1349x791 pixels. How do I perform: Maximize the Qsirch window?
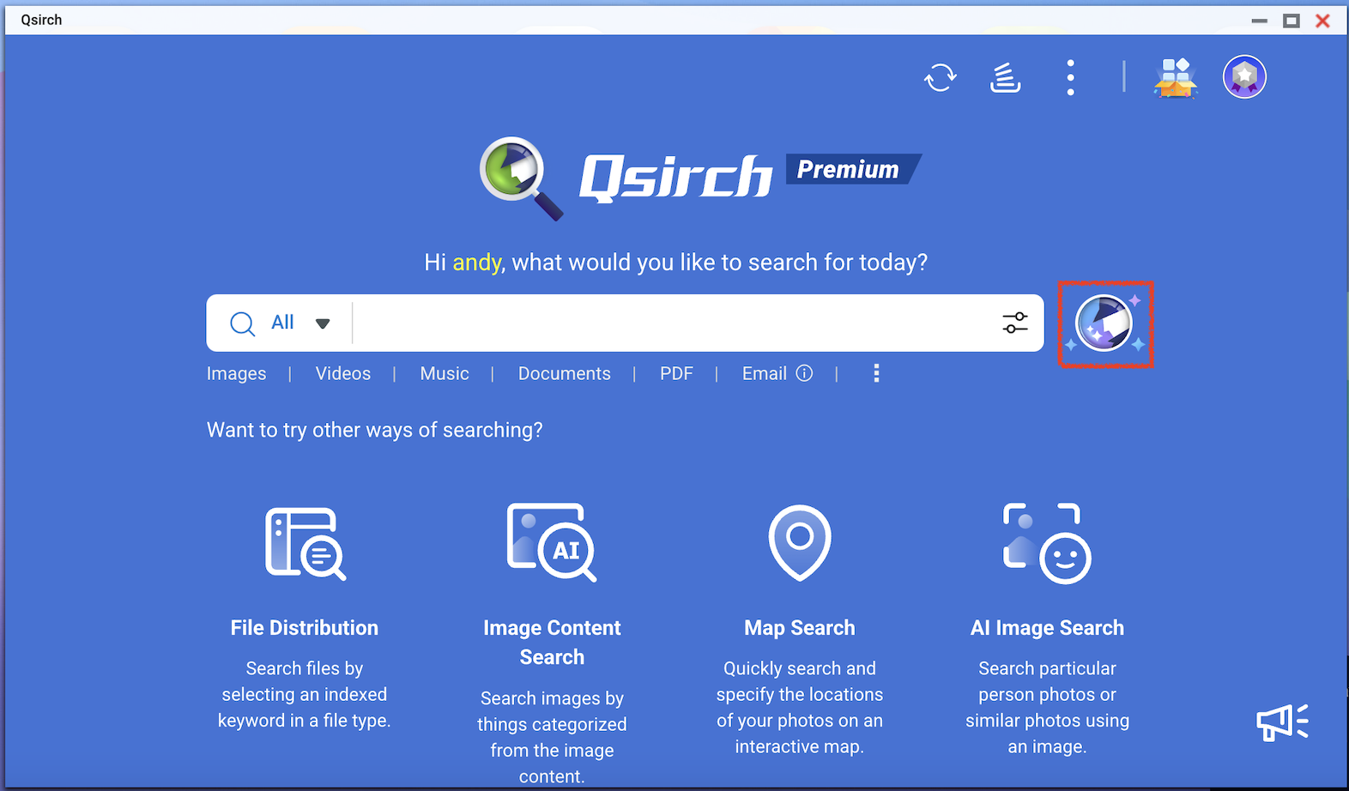(1292, 21)
